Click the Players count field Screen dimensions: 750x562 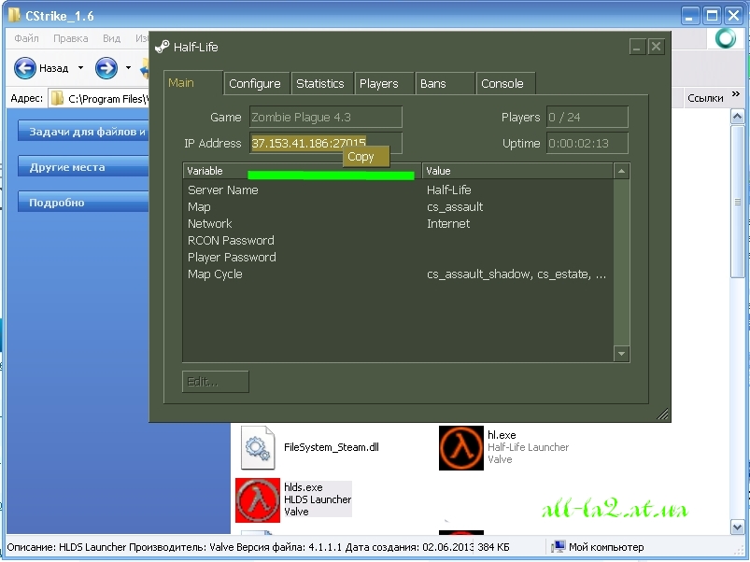pyautogui.click(x=587, y=117)
